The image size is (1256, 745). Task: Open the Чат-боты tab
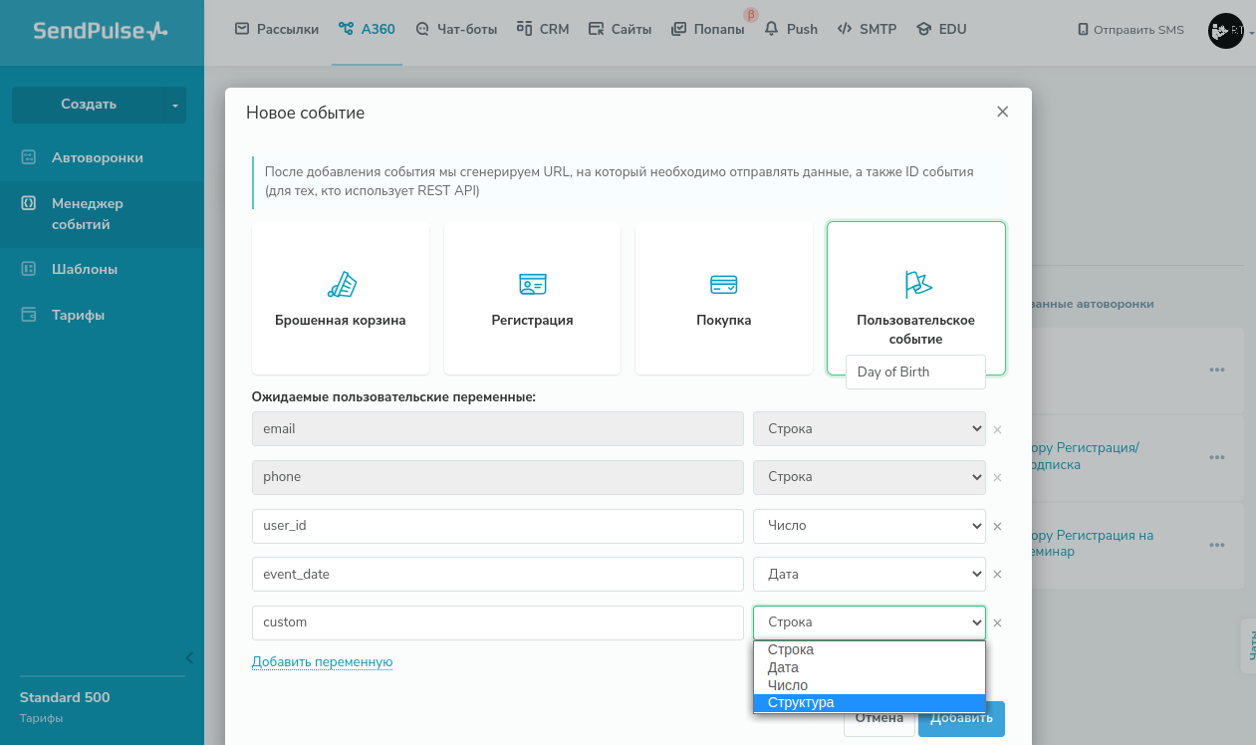[456, 29]
